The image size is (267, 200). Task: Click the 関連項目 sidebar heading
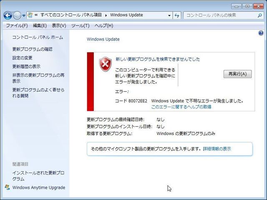[20, 164]
